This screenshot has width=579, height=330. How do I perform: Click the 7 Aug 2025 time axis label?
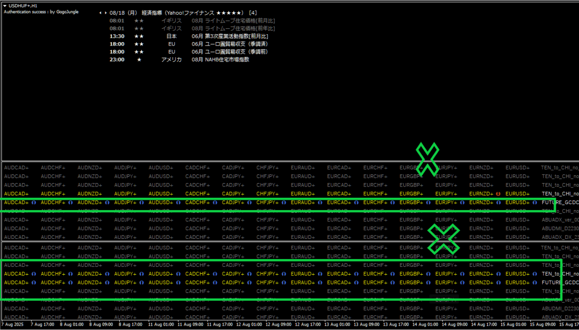click(11, 325)
